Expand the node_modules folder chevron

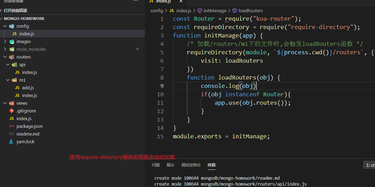click(5, 49)
